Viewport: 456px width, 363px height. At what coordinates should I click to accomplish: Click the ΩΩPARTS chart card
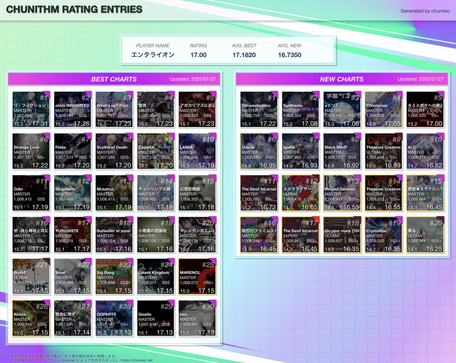tap(114, 319)
